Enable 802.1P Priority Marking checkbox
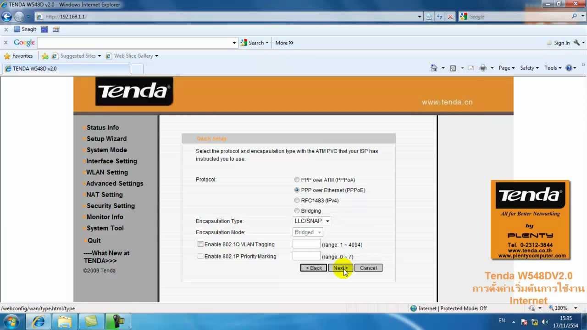 [200, 256]
